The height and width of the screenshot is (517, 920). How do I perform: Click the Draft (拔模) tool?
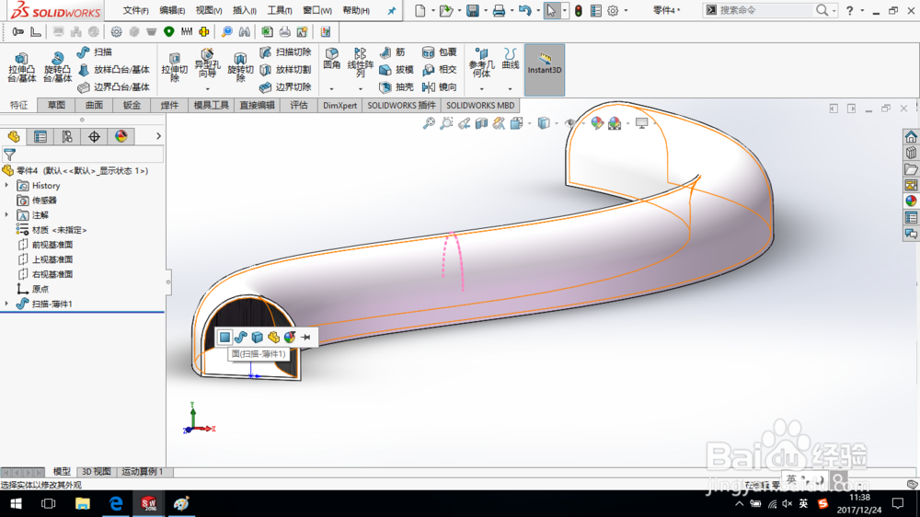tap(397, 70)
